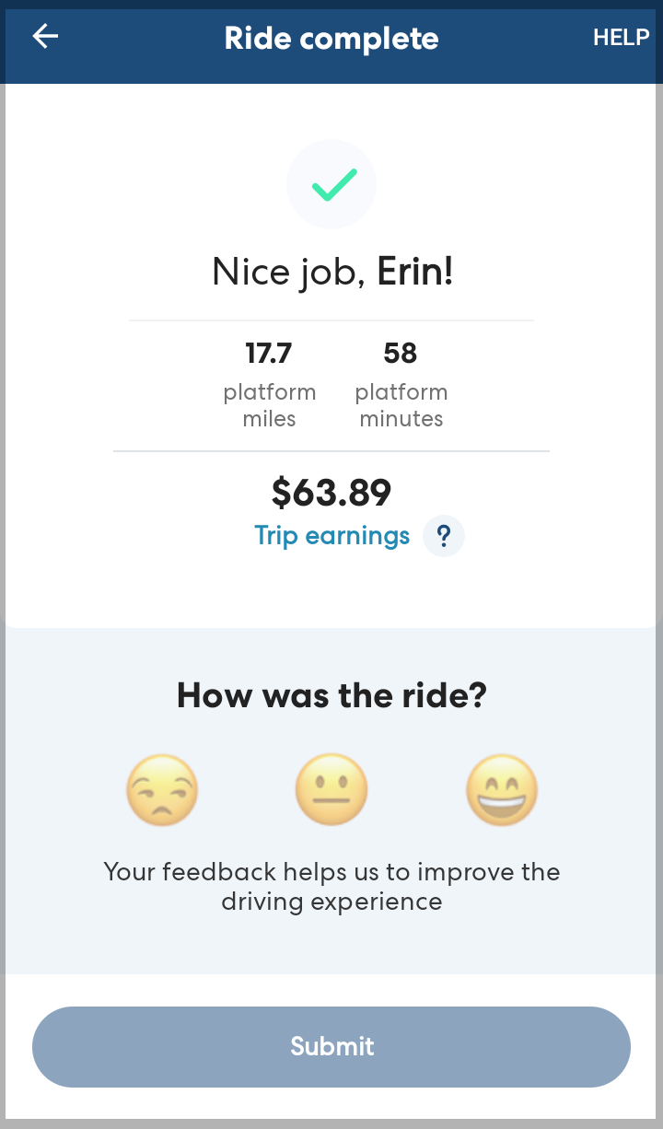Viewport: 663px width, 1129px height.
Task: Click the feedback helps us improve text
Action: (331, 886)
